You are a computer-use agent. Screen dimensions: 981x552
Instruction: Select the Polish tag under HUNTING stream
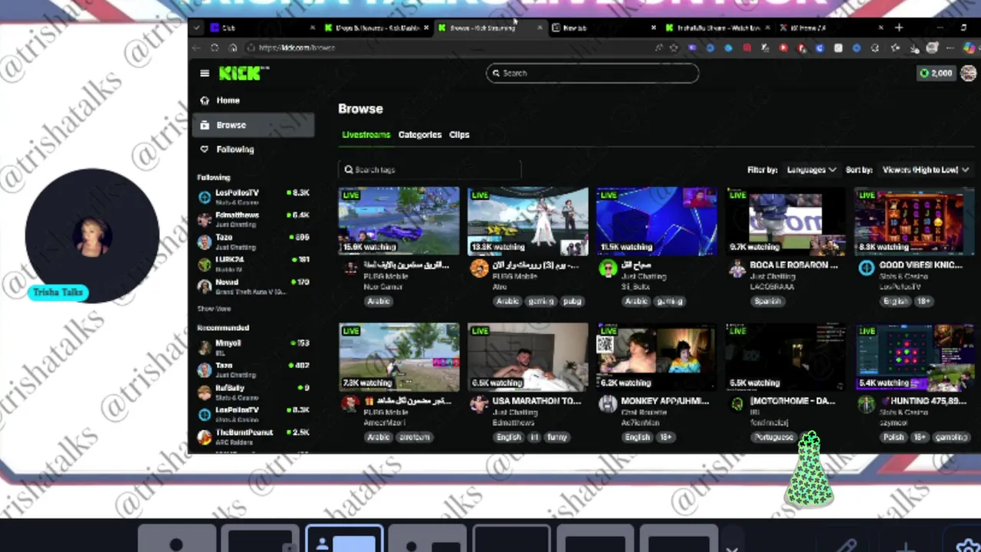[894, 437]
